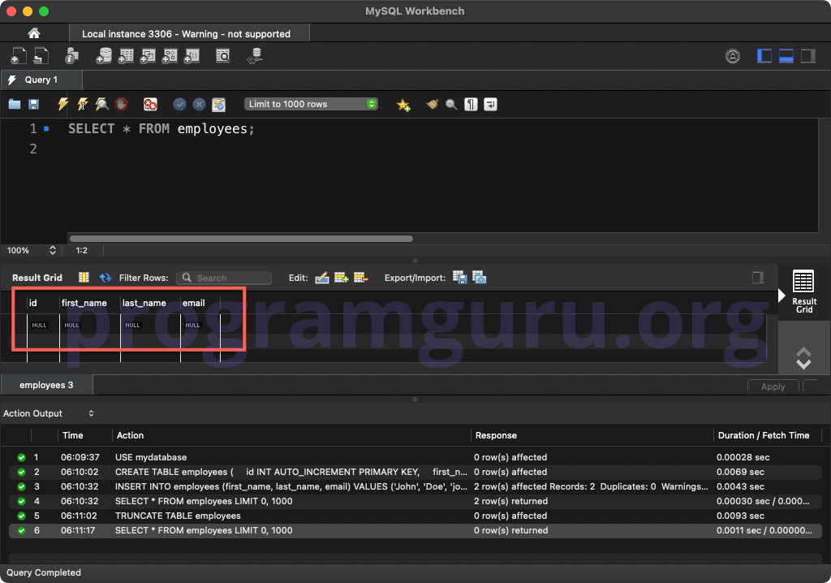Image resolution: width=831 pixels, height=583 pixels.
Task: Toggle the left sidebar panel
Action: [x=764, y=56]
